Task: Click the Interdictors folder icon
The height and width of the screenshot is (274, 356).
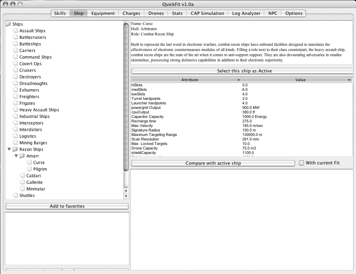Action: coord(15,129)
